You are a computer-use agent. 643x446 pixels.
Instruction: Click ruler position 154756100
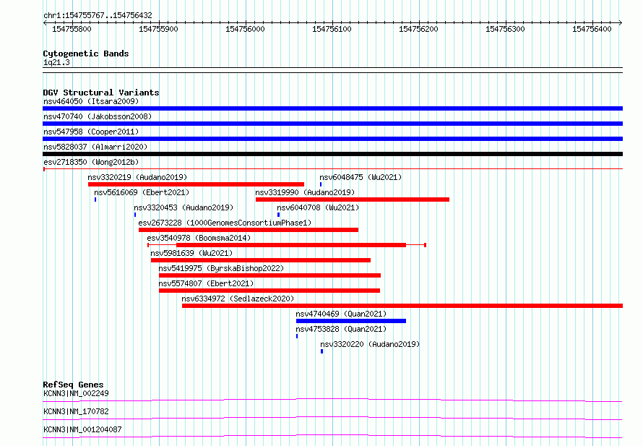[332, 29]
